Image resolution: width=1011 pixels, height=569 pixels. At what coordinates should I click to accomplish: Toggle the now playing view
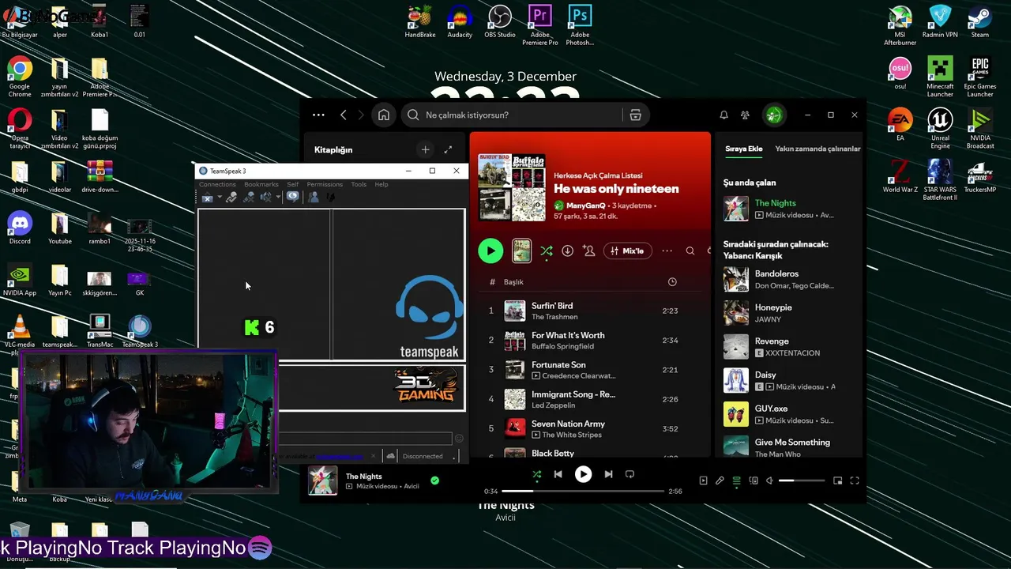pos(703,480)
